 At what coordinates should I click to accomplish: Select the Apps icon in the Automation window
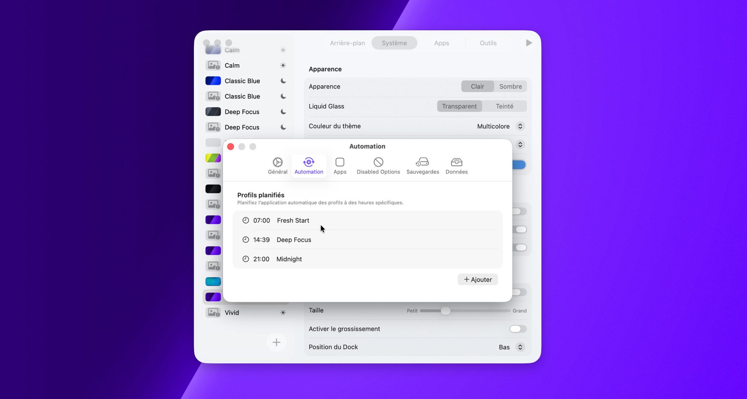pyautogui.click(x=340, y=165)
